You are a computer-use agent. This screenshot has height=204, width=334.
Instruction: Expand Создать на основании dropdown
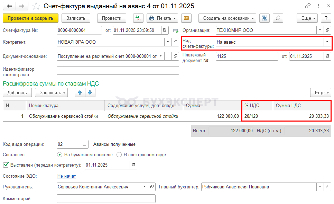(x=227, y=18)
